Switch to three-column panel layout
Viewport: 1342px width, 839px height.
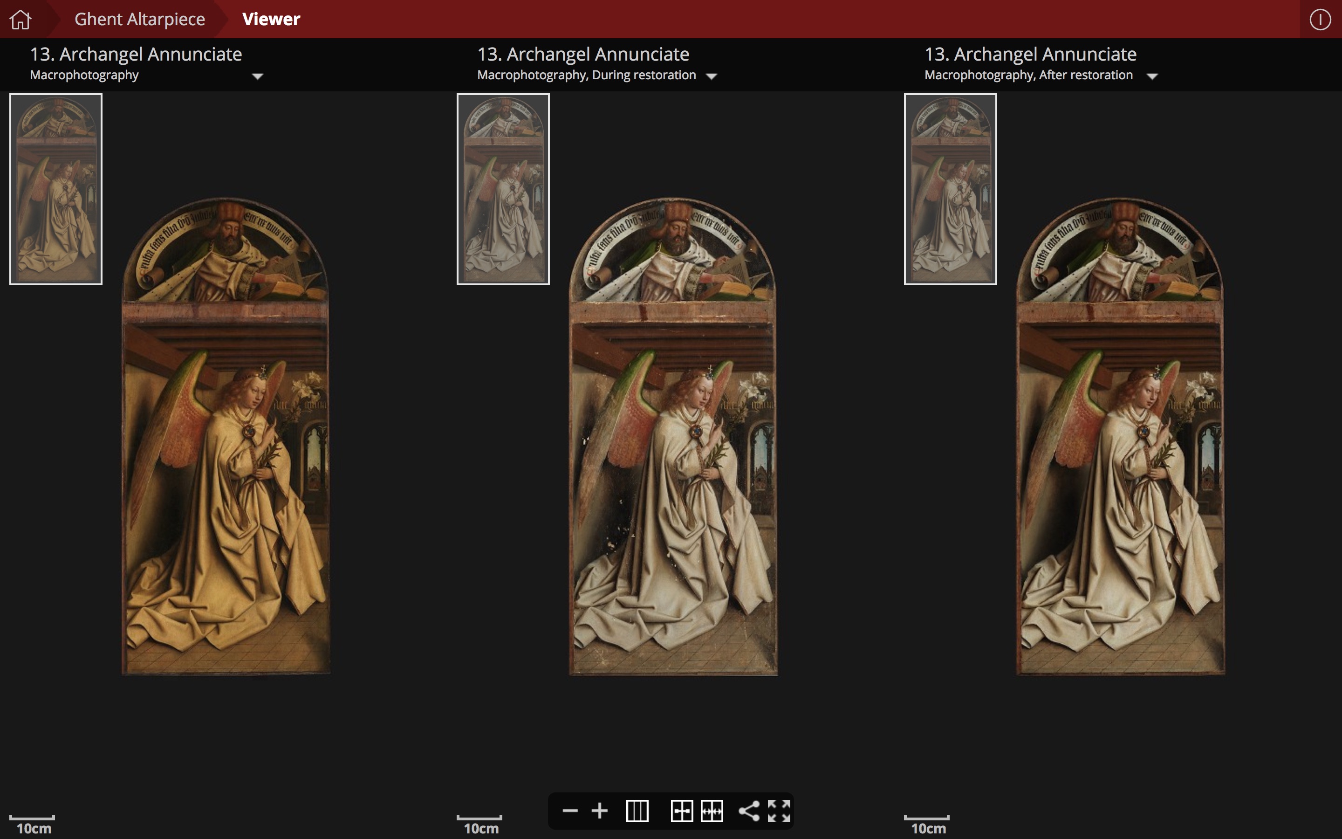coord(637,811)
